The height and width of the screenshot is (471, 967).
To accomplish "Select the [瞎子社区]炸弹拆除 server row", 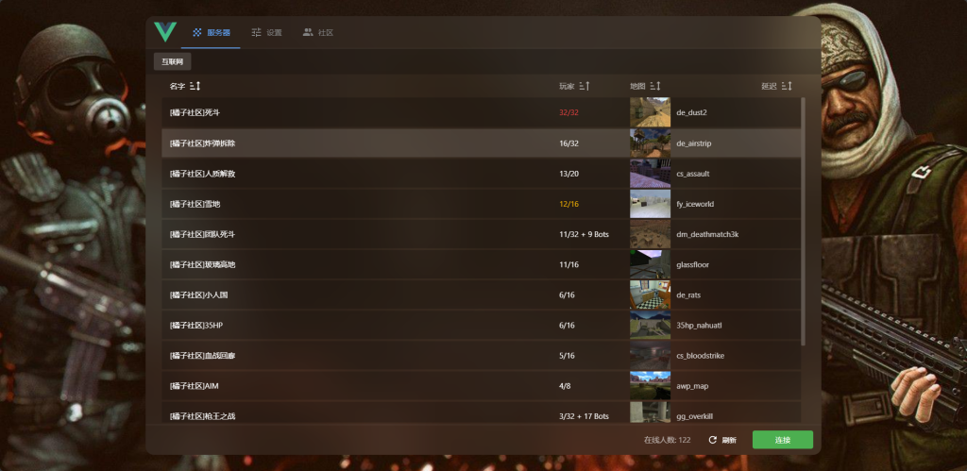I will pyautogui.click(x=359, y=143).
